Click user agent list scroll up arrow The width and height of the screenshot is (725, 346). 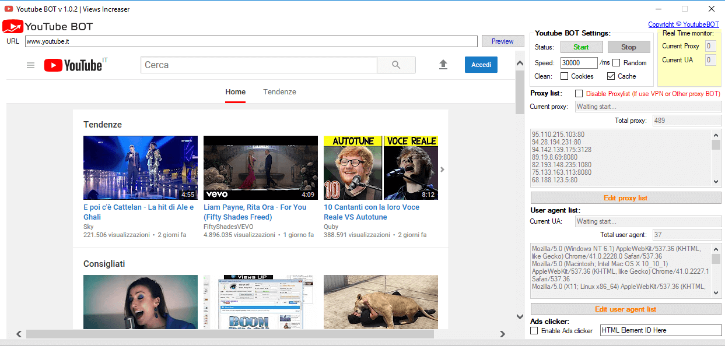click(716, 248)
